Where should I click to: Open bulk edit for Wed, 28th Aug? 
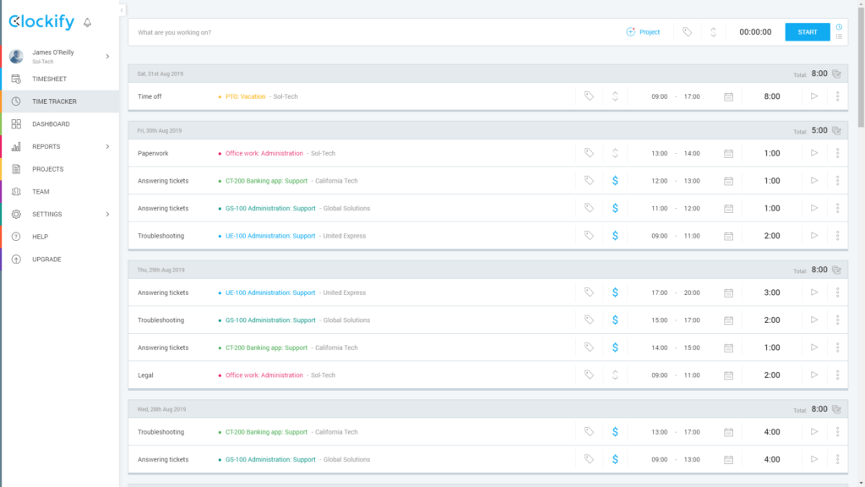(x=836, y=409)
